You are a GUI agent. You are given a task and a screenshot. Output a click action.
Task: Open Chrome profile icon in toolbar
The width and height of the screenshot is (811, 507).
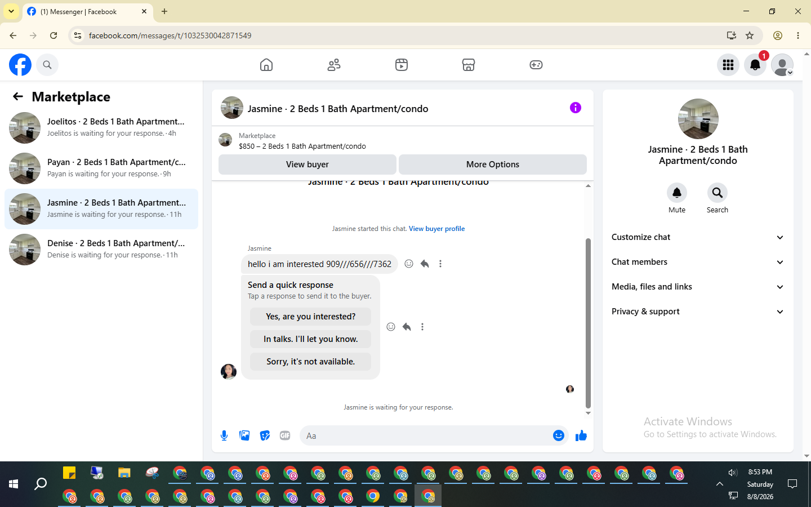(778, 35)
